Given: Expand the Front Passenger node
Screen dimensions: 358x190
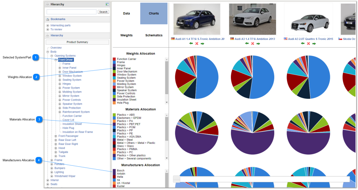Looking at the screenshot, I should coord(56,136).
